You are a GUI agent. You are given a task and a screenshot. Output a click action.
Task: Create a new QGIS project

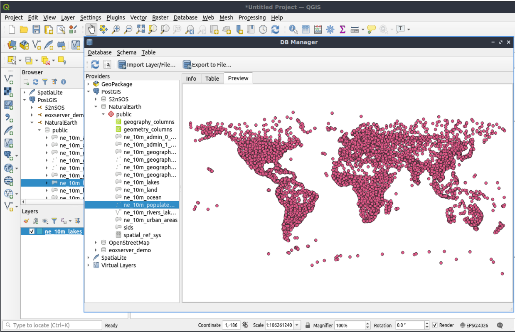(x=12, y=30)
